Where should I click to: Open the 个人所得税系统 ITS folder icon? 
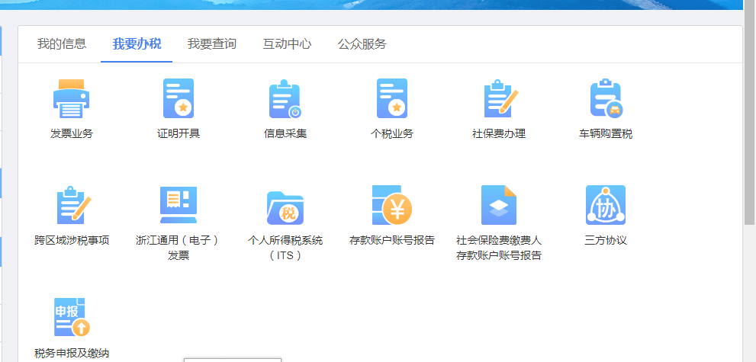[x=285, y=208]
